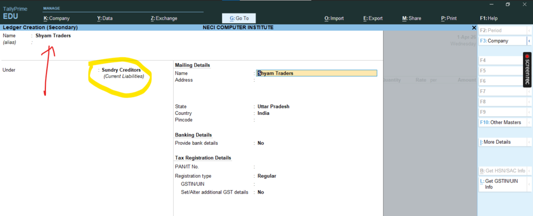Open the K: Company menu
The image size is (533, 216).
click(56, 18)
